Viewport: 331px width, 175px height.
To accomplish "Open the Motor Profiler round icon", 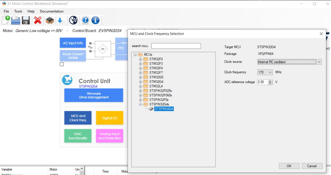I will pos(74,20).
